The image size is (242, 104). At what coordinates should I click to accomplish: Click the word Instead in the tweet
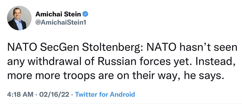(218, 62)
